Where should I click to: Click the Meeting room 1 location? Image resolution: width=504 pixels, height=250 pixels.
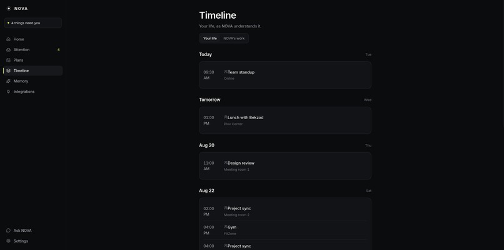236,170
